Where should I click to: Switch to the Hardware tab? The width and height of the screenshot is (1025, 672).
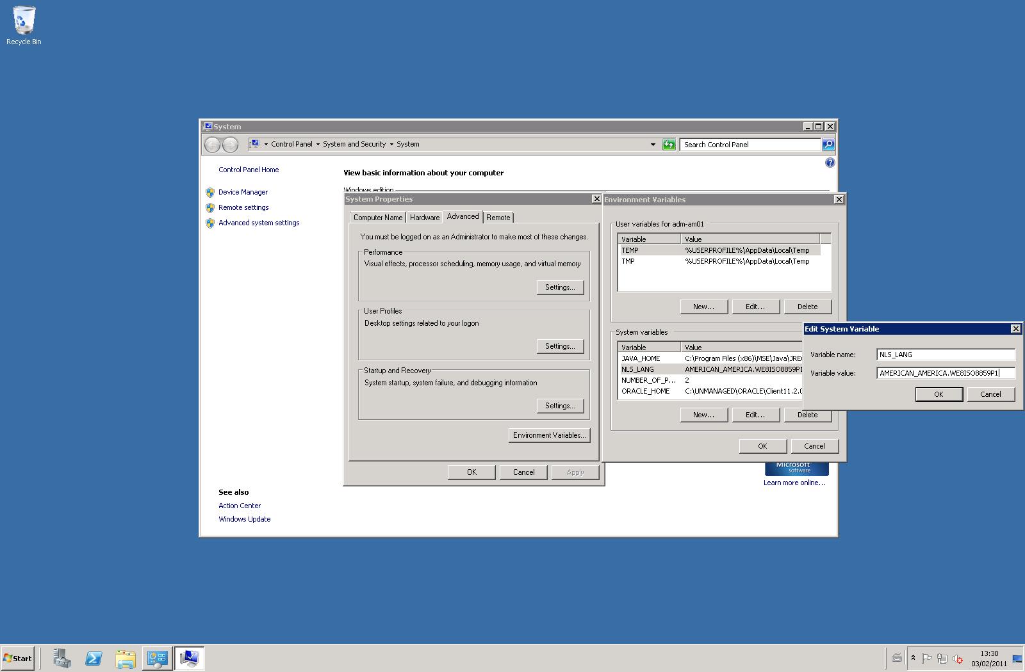(x=424, y=218)
